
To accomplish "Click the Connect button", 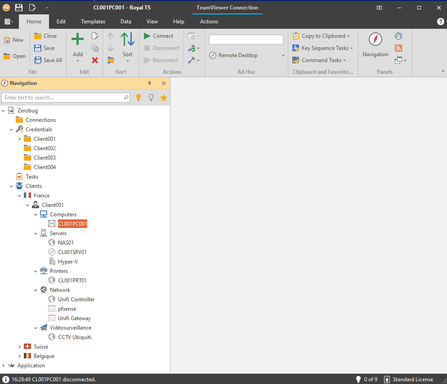I will (x=158, y=36).
